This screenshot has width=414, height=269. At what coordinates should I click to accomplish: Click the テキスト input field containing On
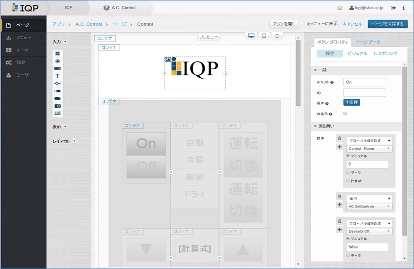364,82
